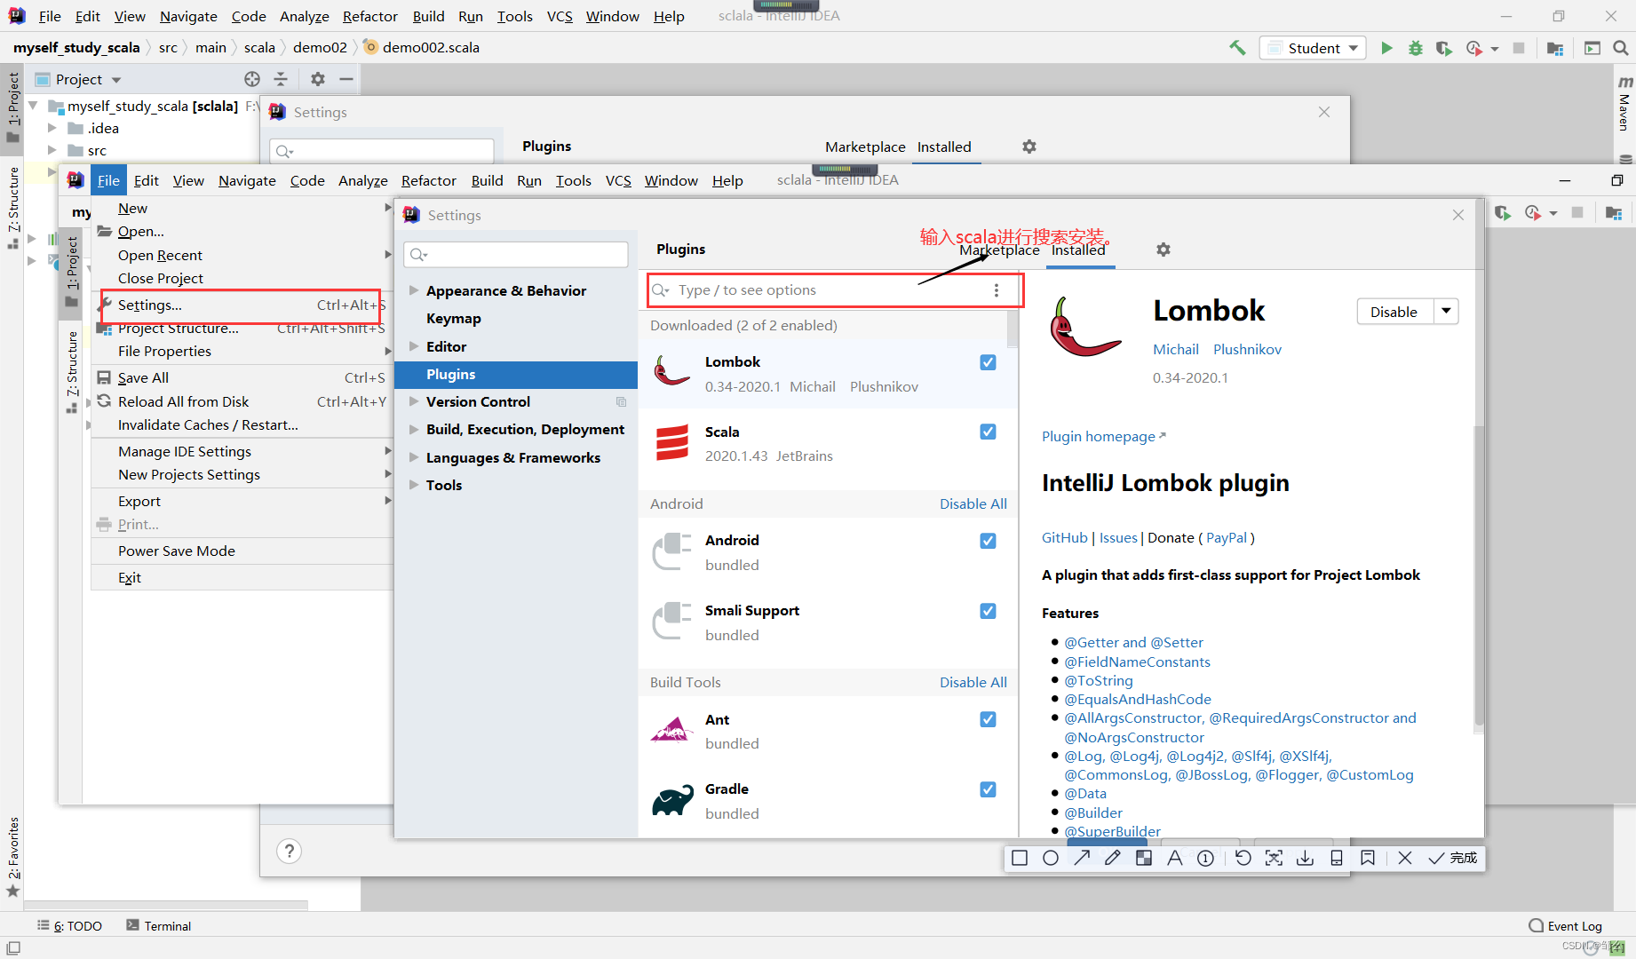Select ellipse annotation tool

(x=1051, y=858)
